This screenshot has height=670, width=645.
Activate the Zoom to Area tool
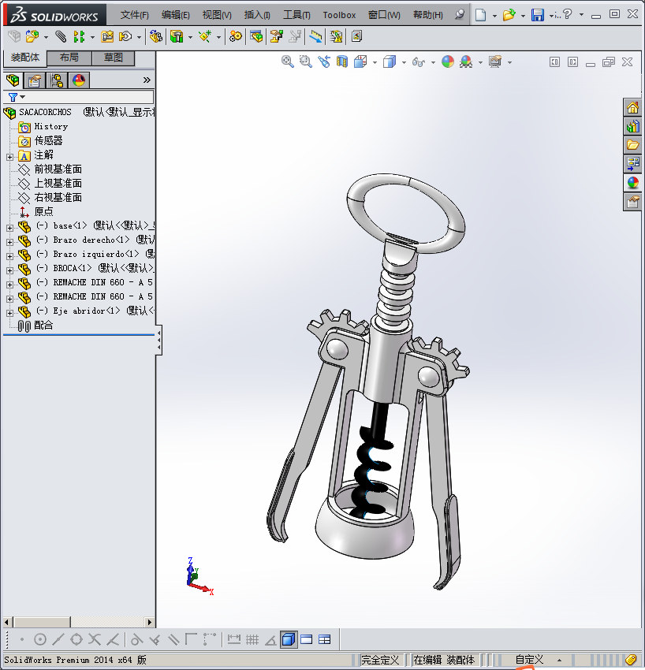pyautogui.click(x=305, y=61)
